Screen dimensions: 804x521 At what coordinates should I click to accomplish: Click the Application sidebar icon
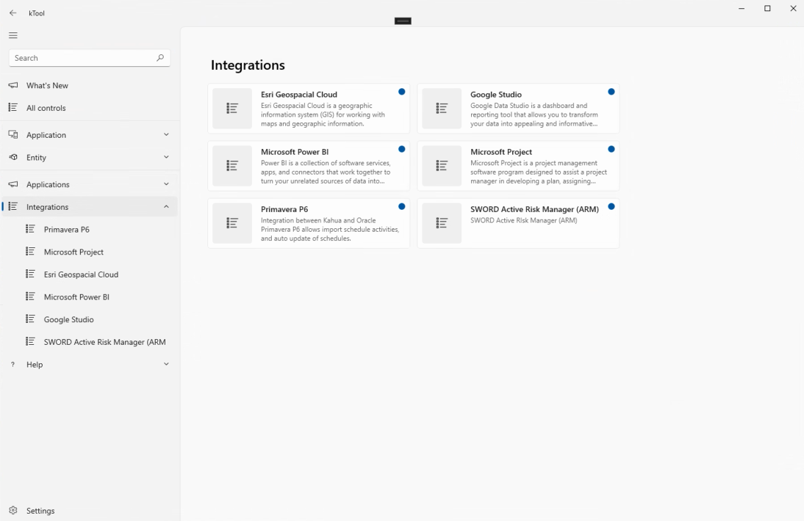click(x=12, y=134)
